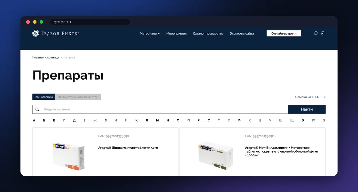The height and width of the screenshot is (192, 358).
Task: Filter drugs by letter Б
Action: click(44, 120)
